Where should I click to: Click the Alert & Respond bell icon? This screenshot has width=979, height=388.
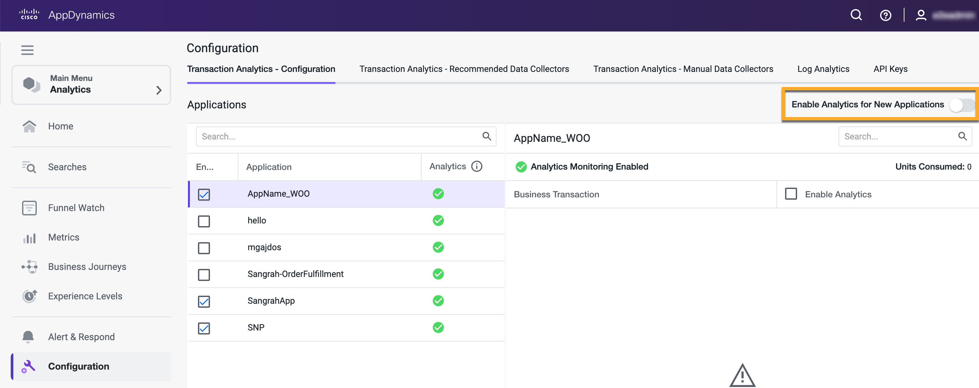click(x=28, y=337)
